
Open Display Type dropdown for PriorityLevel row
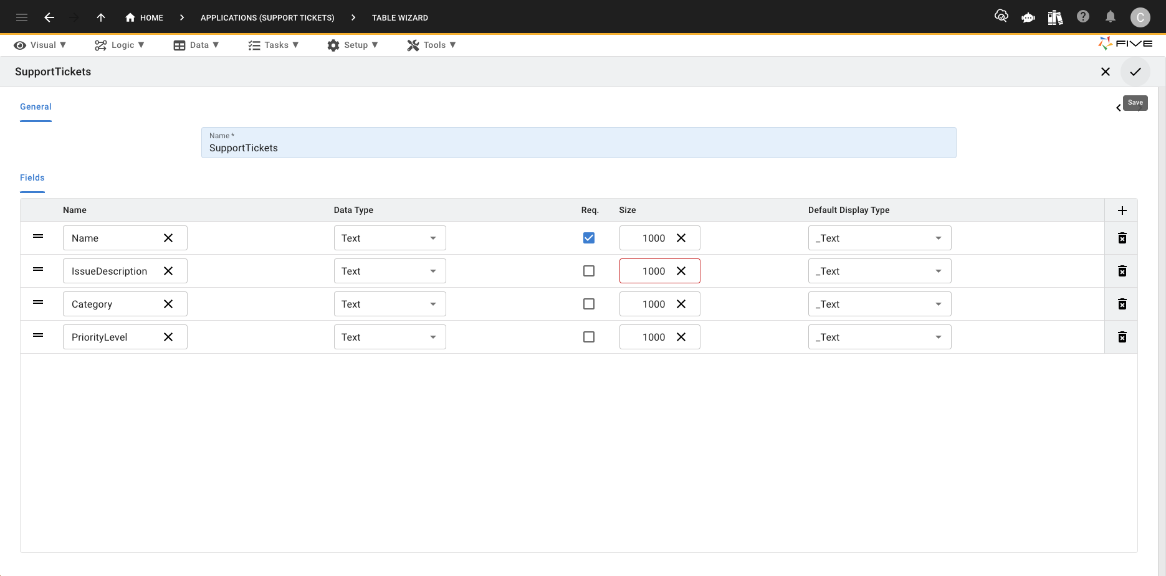[879, 337]
